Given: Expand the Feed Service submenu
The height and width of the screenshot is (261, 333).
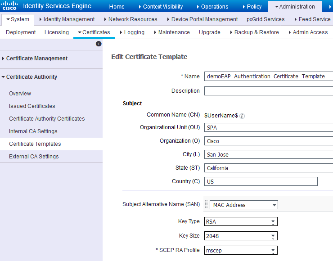Looking at the screenshot, I should pos(312,19).
